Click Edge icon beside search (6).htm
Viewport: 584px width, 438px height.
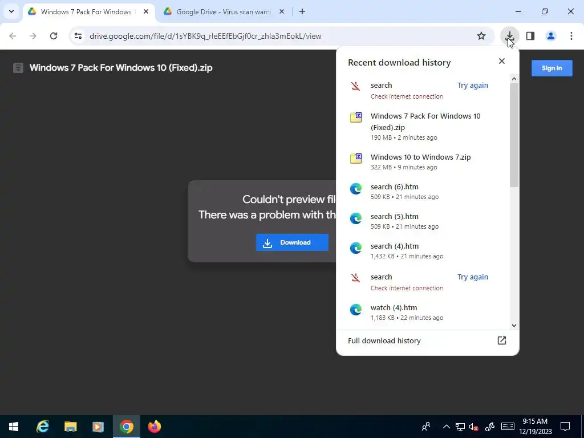point(356,188)
